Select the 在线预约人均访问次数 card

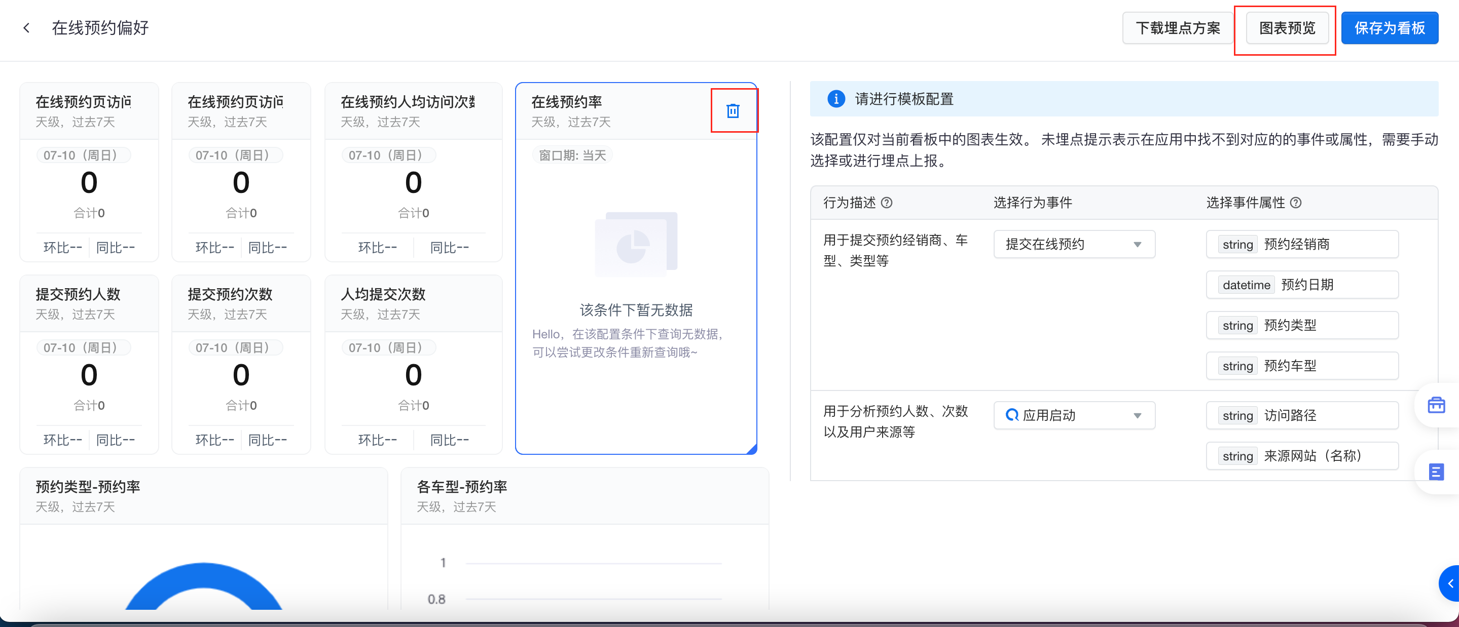coord(414,172)
